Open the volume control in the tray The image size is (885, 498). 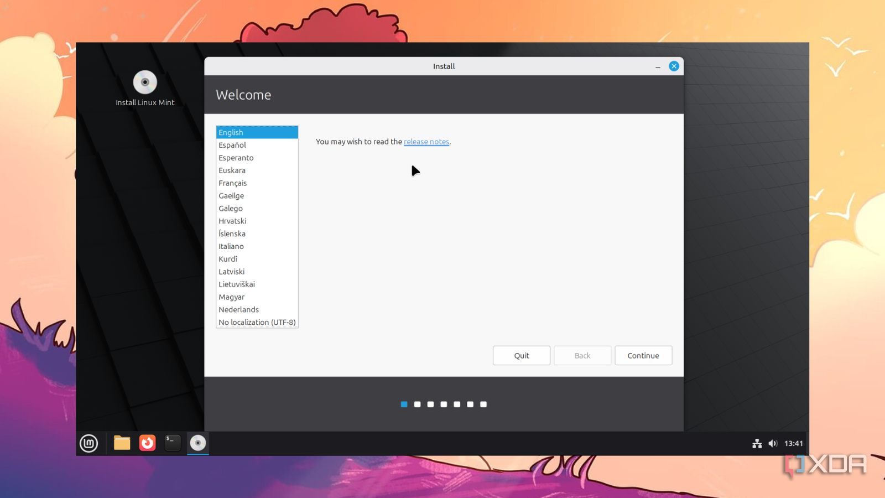pos(773,443)
